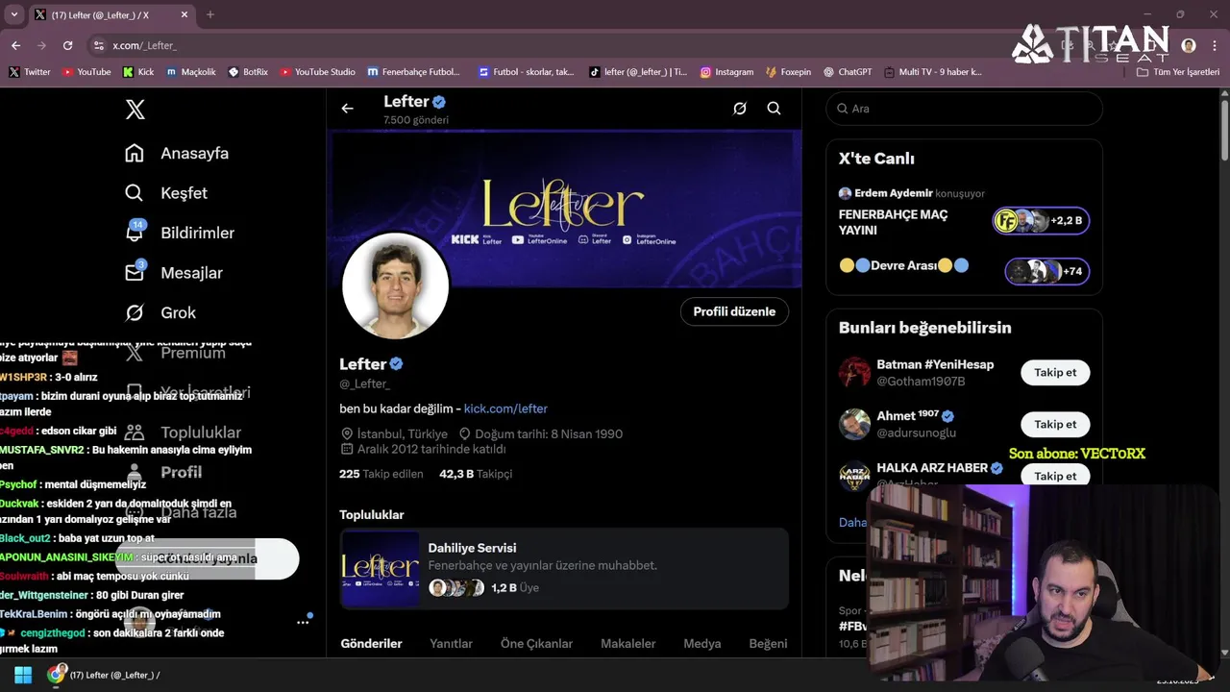Image resolution: width=1230 pixels, height=692 pixels.
Task: Open site information icon in address bar
Action: point(98,45)
